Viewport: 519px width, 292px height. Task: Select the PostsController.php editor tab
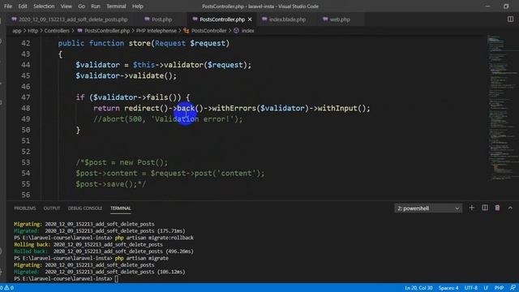[x=222, y=19]
